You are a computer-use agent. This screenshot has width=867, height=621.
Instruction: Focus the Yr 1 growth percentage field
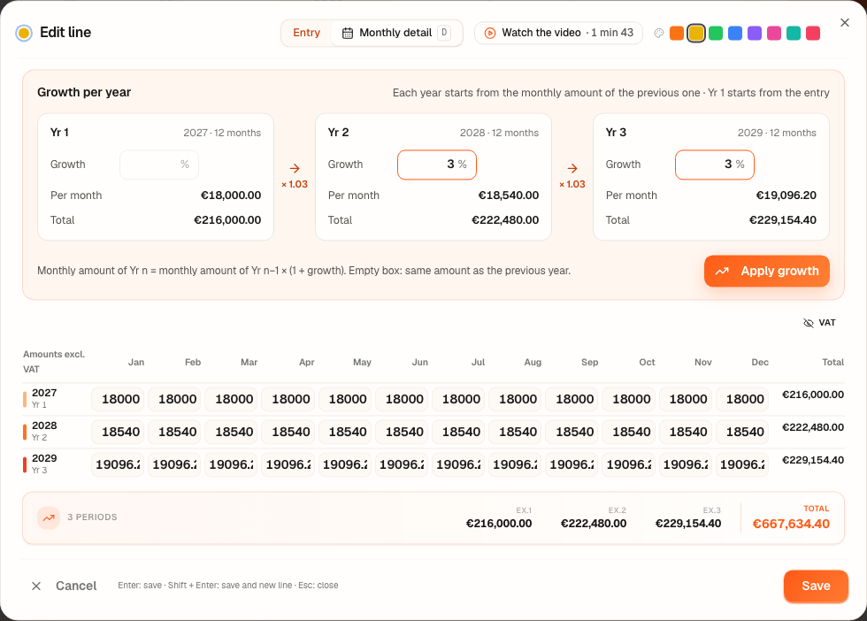[159, 165]
